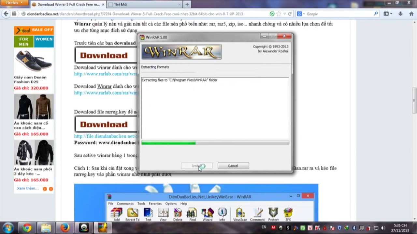Open the second rarlab.com link

coord(106,93)
